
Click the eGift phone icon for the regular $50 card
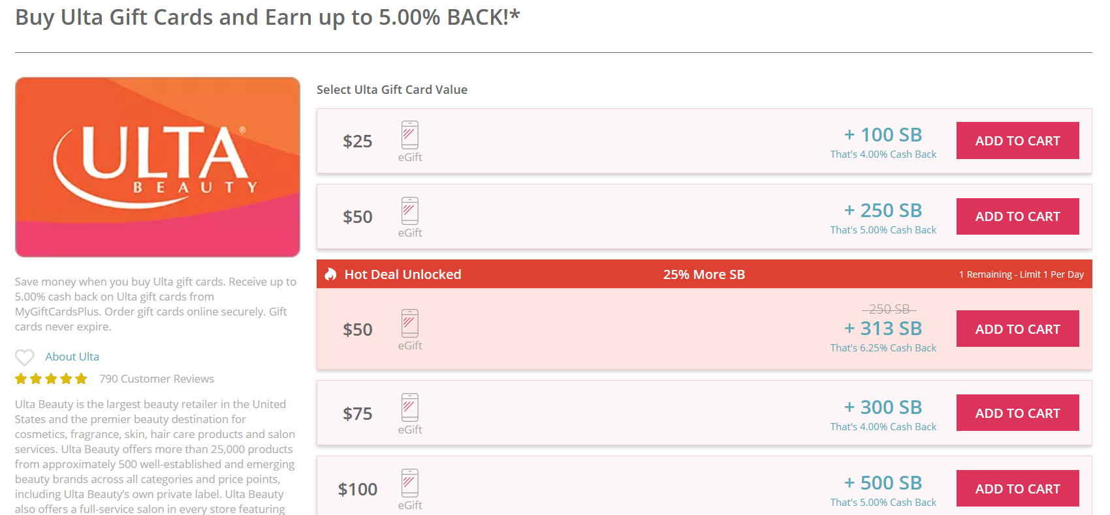pyautogui.click(x=410, y=211)
